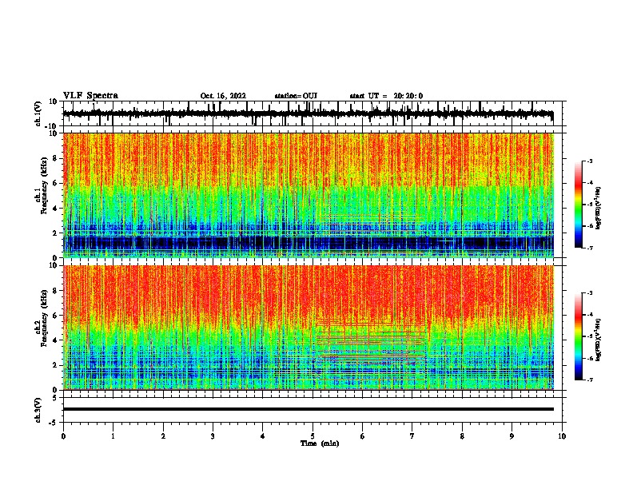Click the ch.1 spectrogram color scale bar
The width and height of the screenshot is (633, 489).
pos(578,205)
